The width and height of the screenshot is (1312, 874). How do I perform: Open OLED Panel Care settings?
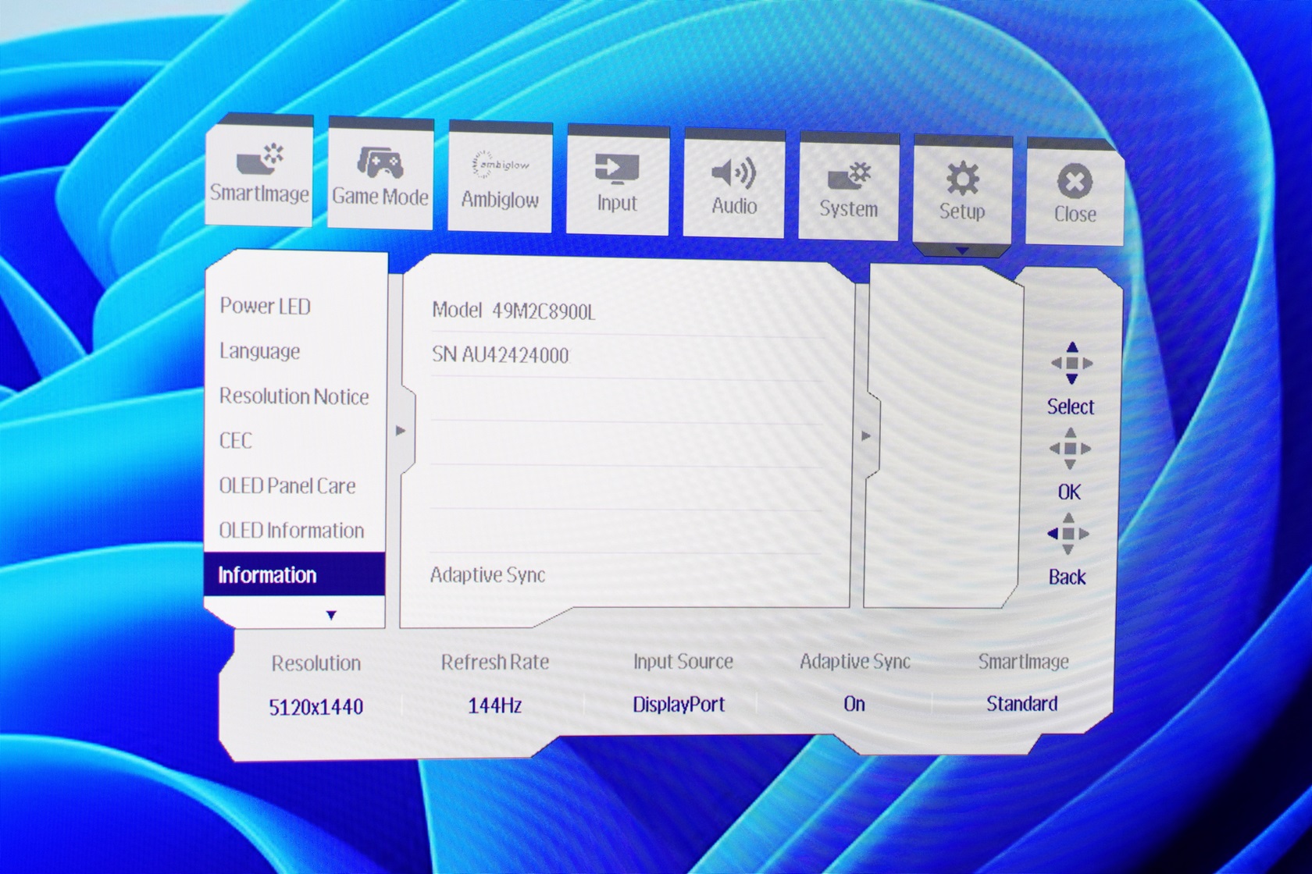point(287,485)
